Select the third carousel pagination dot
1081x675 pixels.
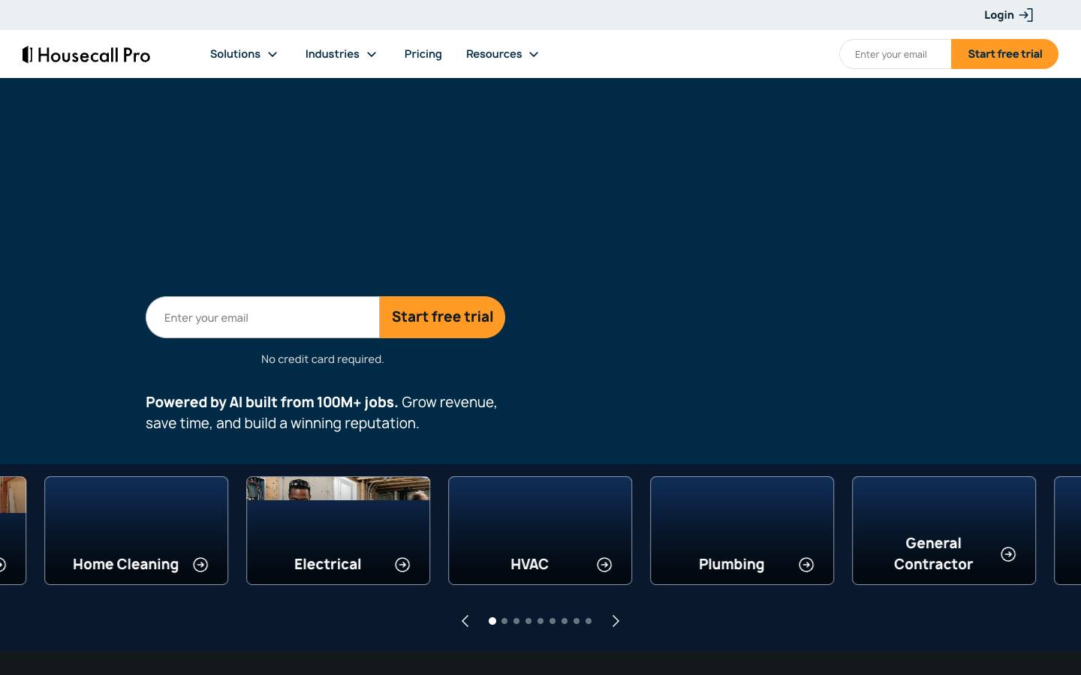click(516, 621)
